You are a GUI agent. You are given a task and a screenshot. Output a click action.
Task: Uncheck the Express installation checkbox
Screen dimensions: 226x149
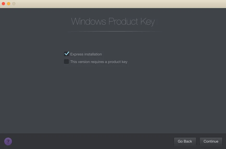[x=66, y=54]
